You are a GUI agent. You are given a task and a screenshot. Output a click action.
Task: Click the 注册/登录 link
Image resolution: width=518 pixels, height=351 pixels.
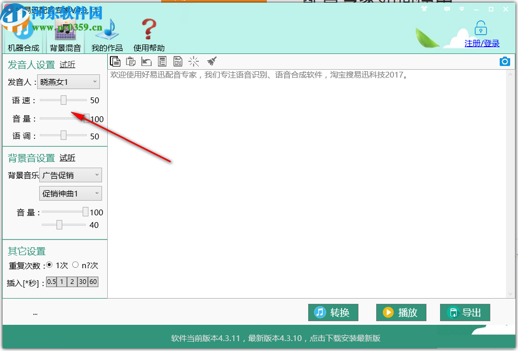[482, 43]
